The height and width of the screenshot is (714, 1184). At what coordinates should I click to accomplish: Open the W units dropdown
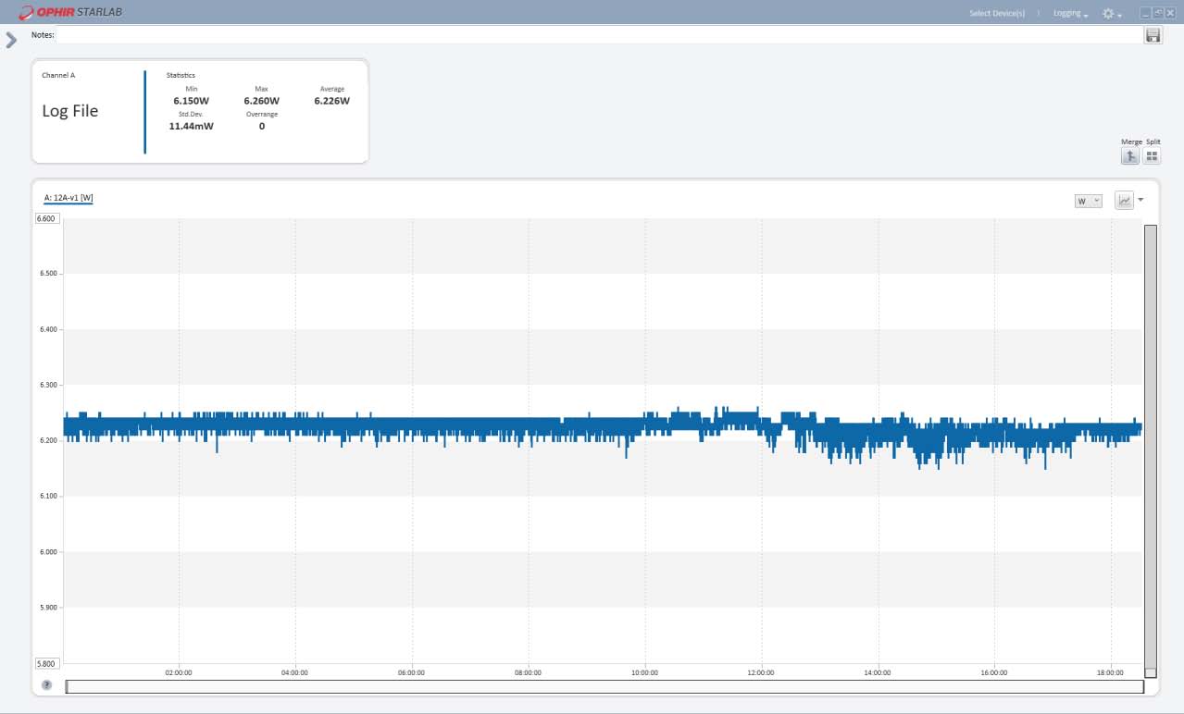(1088, 201)
